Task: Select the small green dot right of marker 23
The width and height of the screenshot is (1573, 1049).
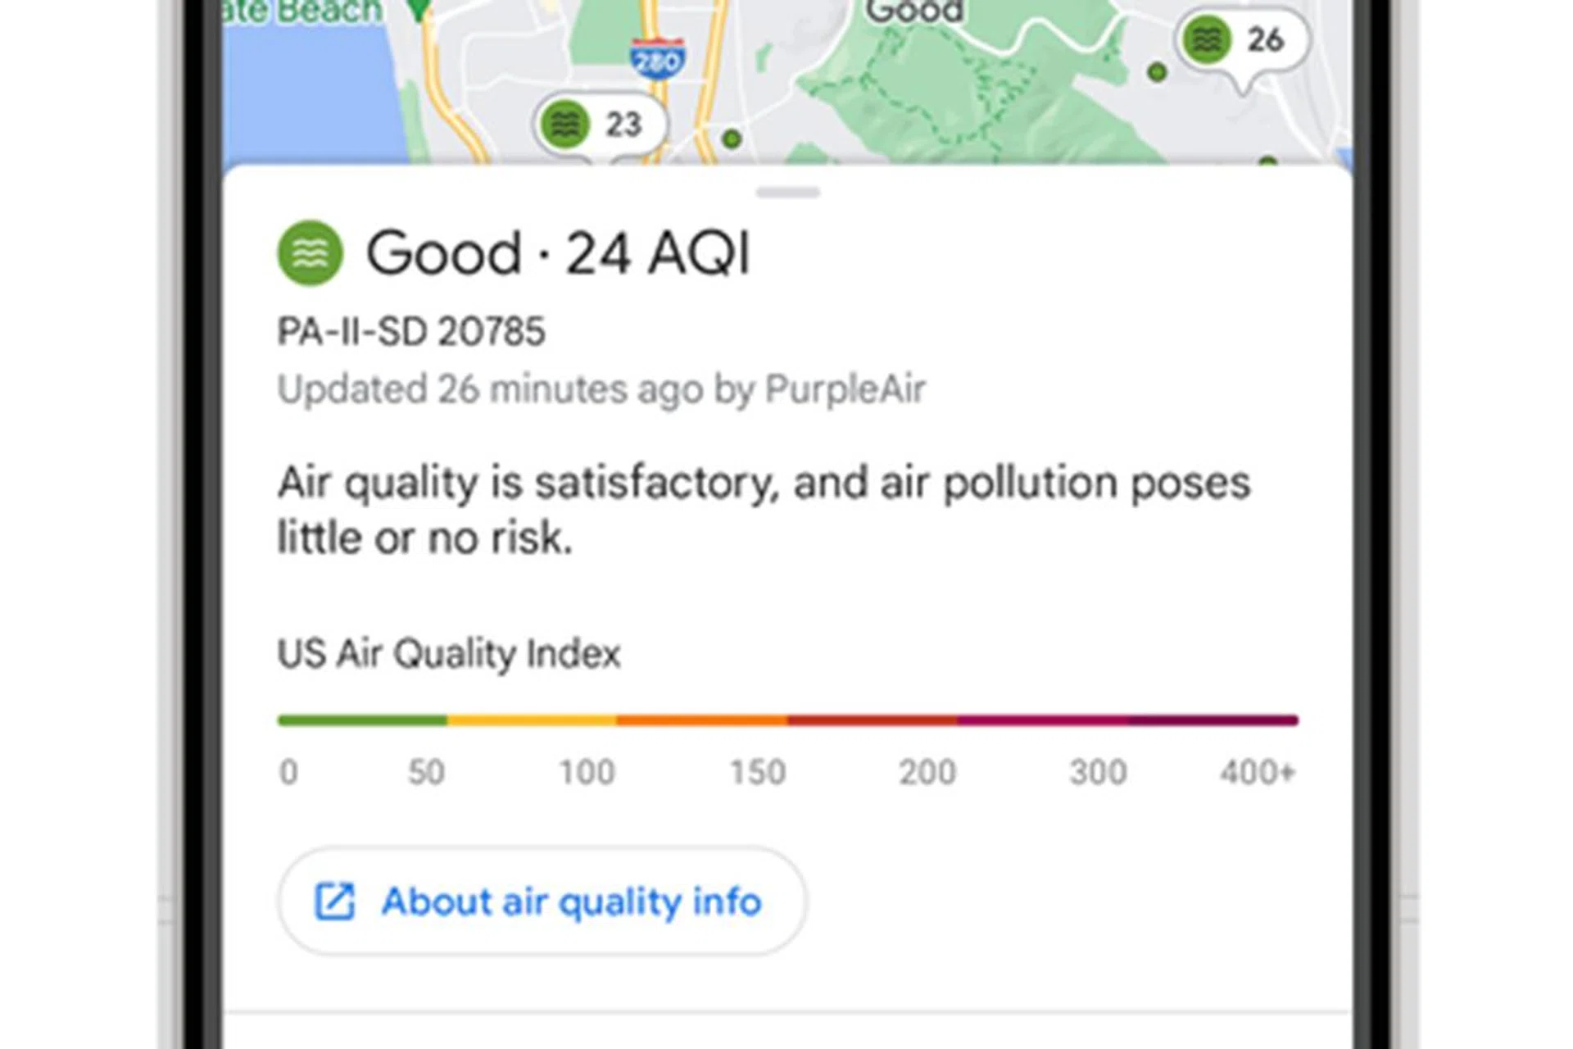Action: coord(732,139)
